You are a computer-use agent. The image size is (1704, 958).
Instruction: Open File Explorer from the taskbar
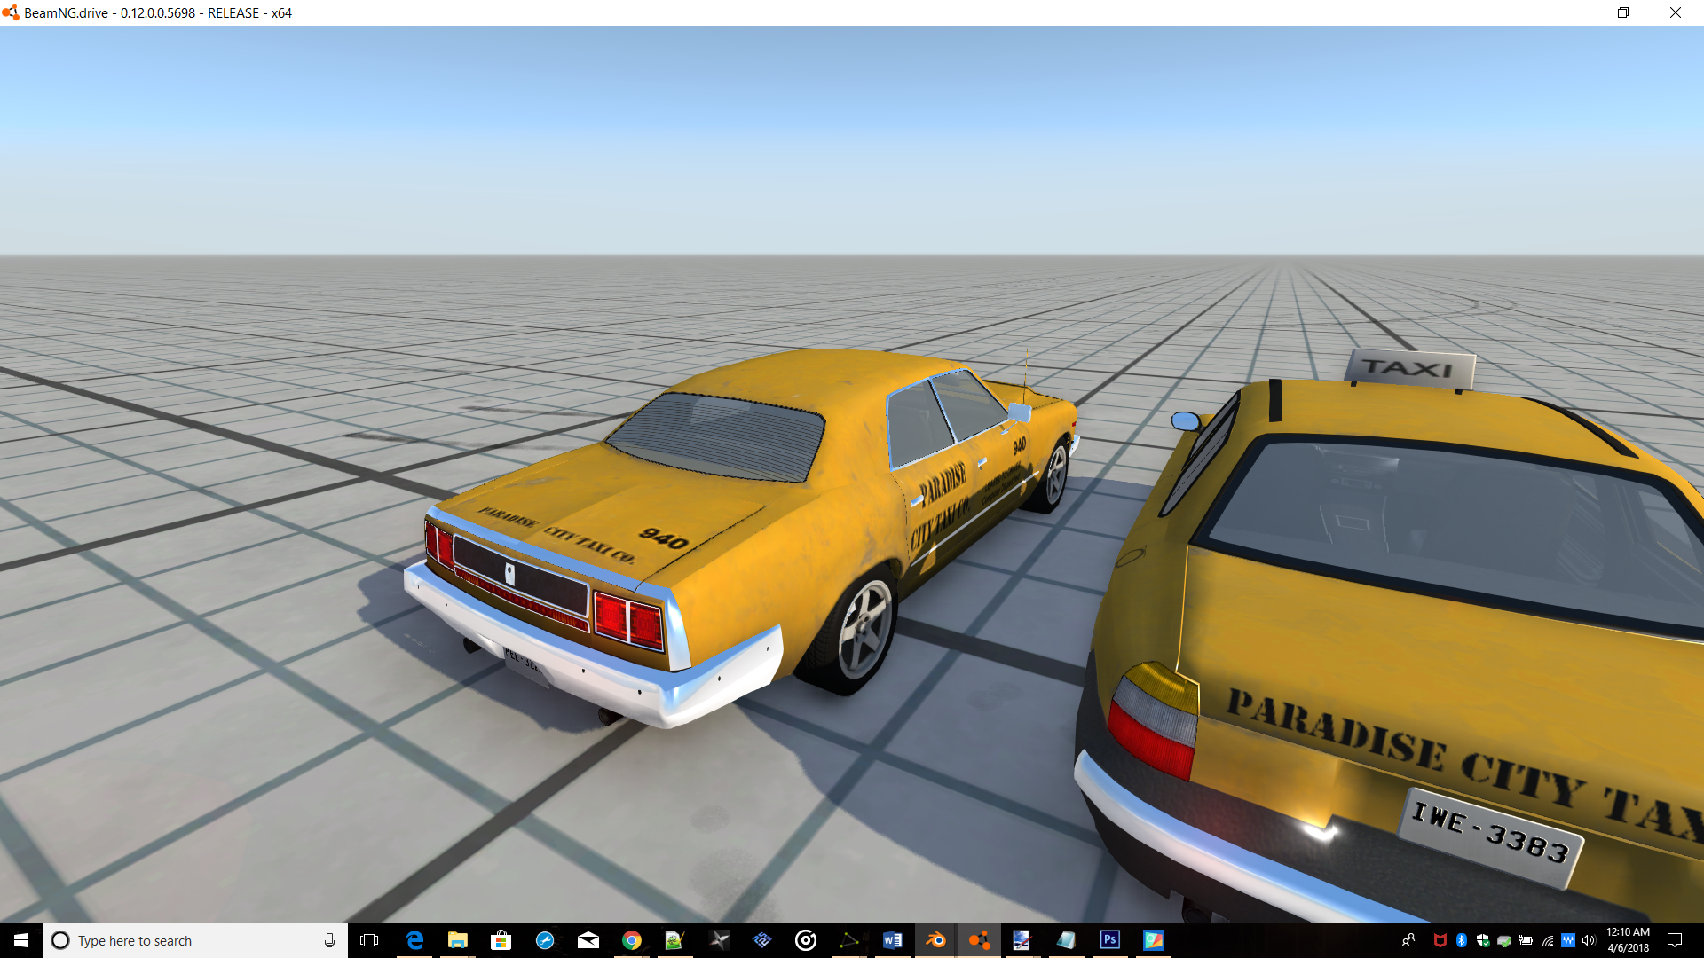pyautogui.click(x=458, y=940)
